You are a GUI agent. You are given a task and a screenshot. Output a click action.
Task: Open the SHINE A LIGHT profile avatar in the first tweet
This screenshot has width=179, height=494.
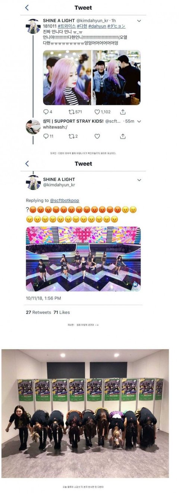click(x=33, y=26)
